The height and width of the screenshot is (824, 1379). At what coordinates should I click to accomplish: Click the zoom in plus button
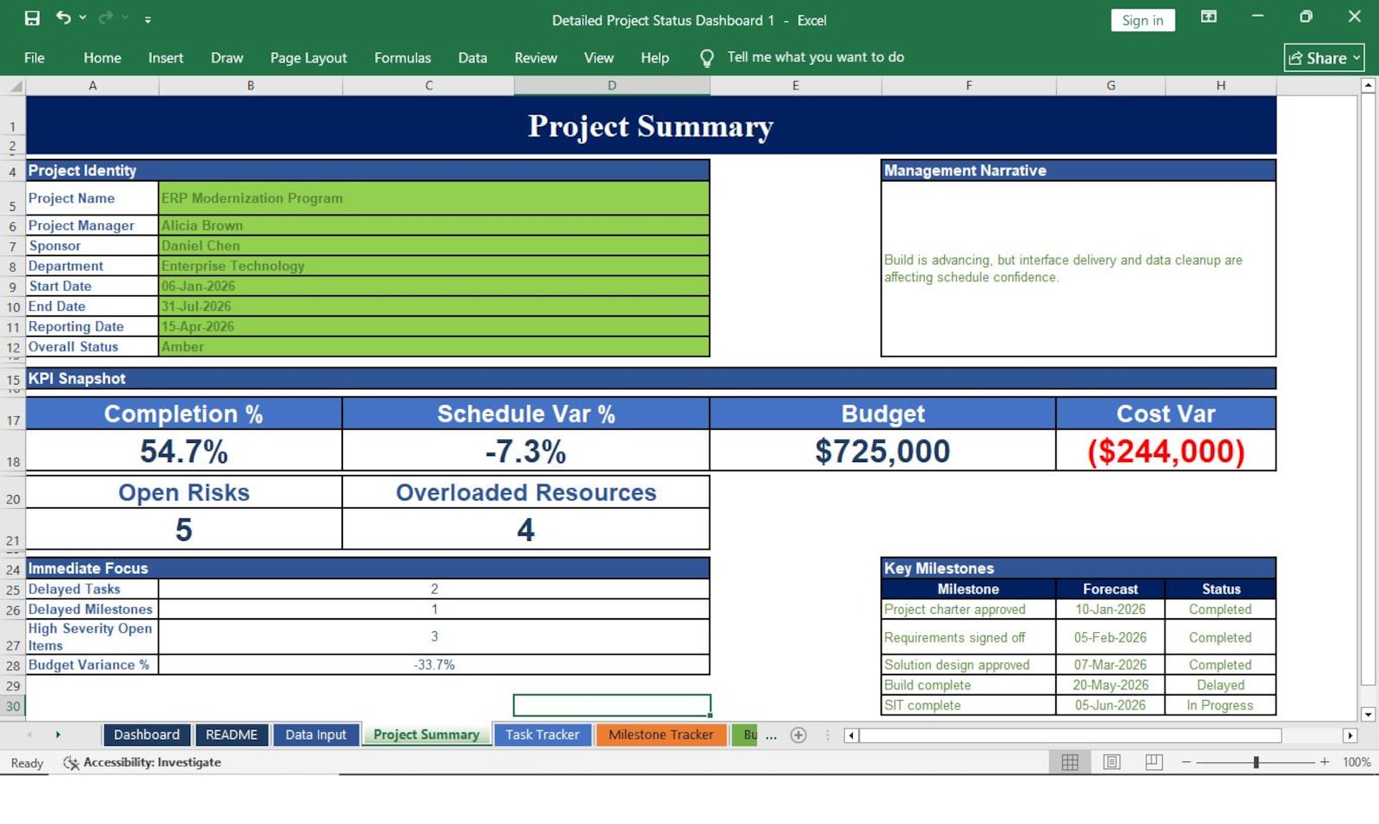pos(1324,762)
